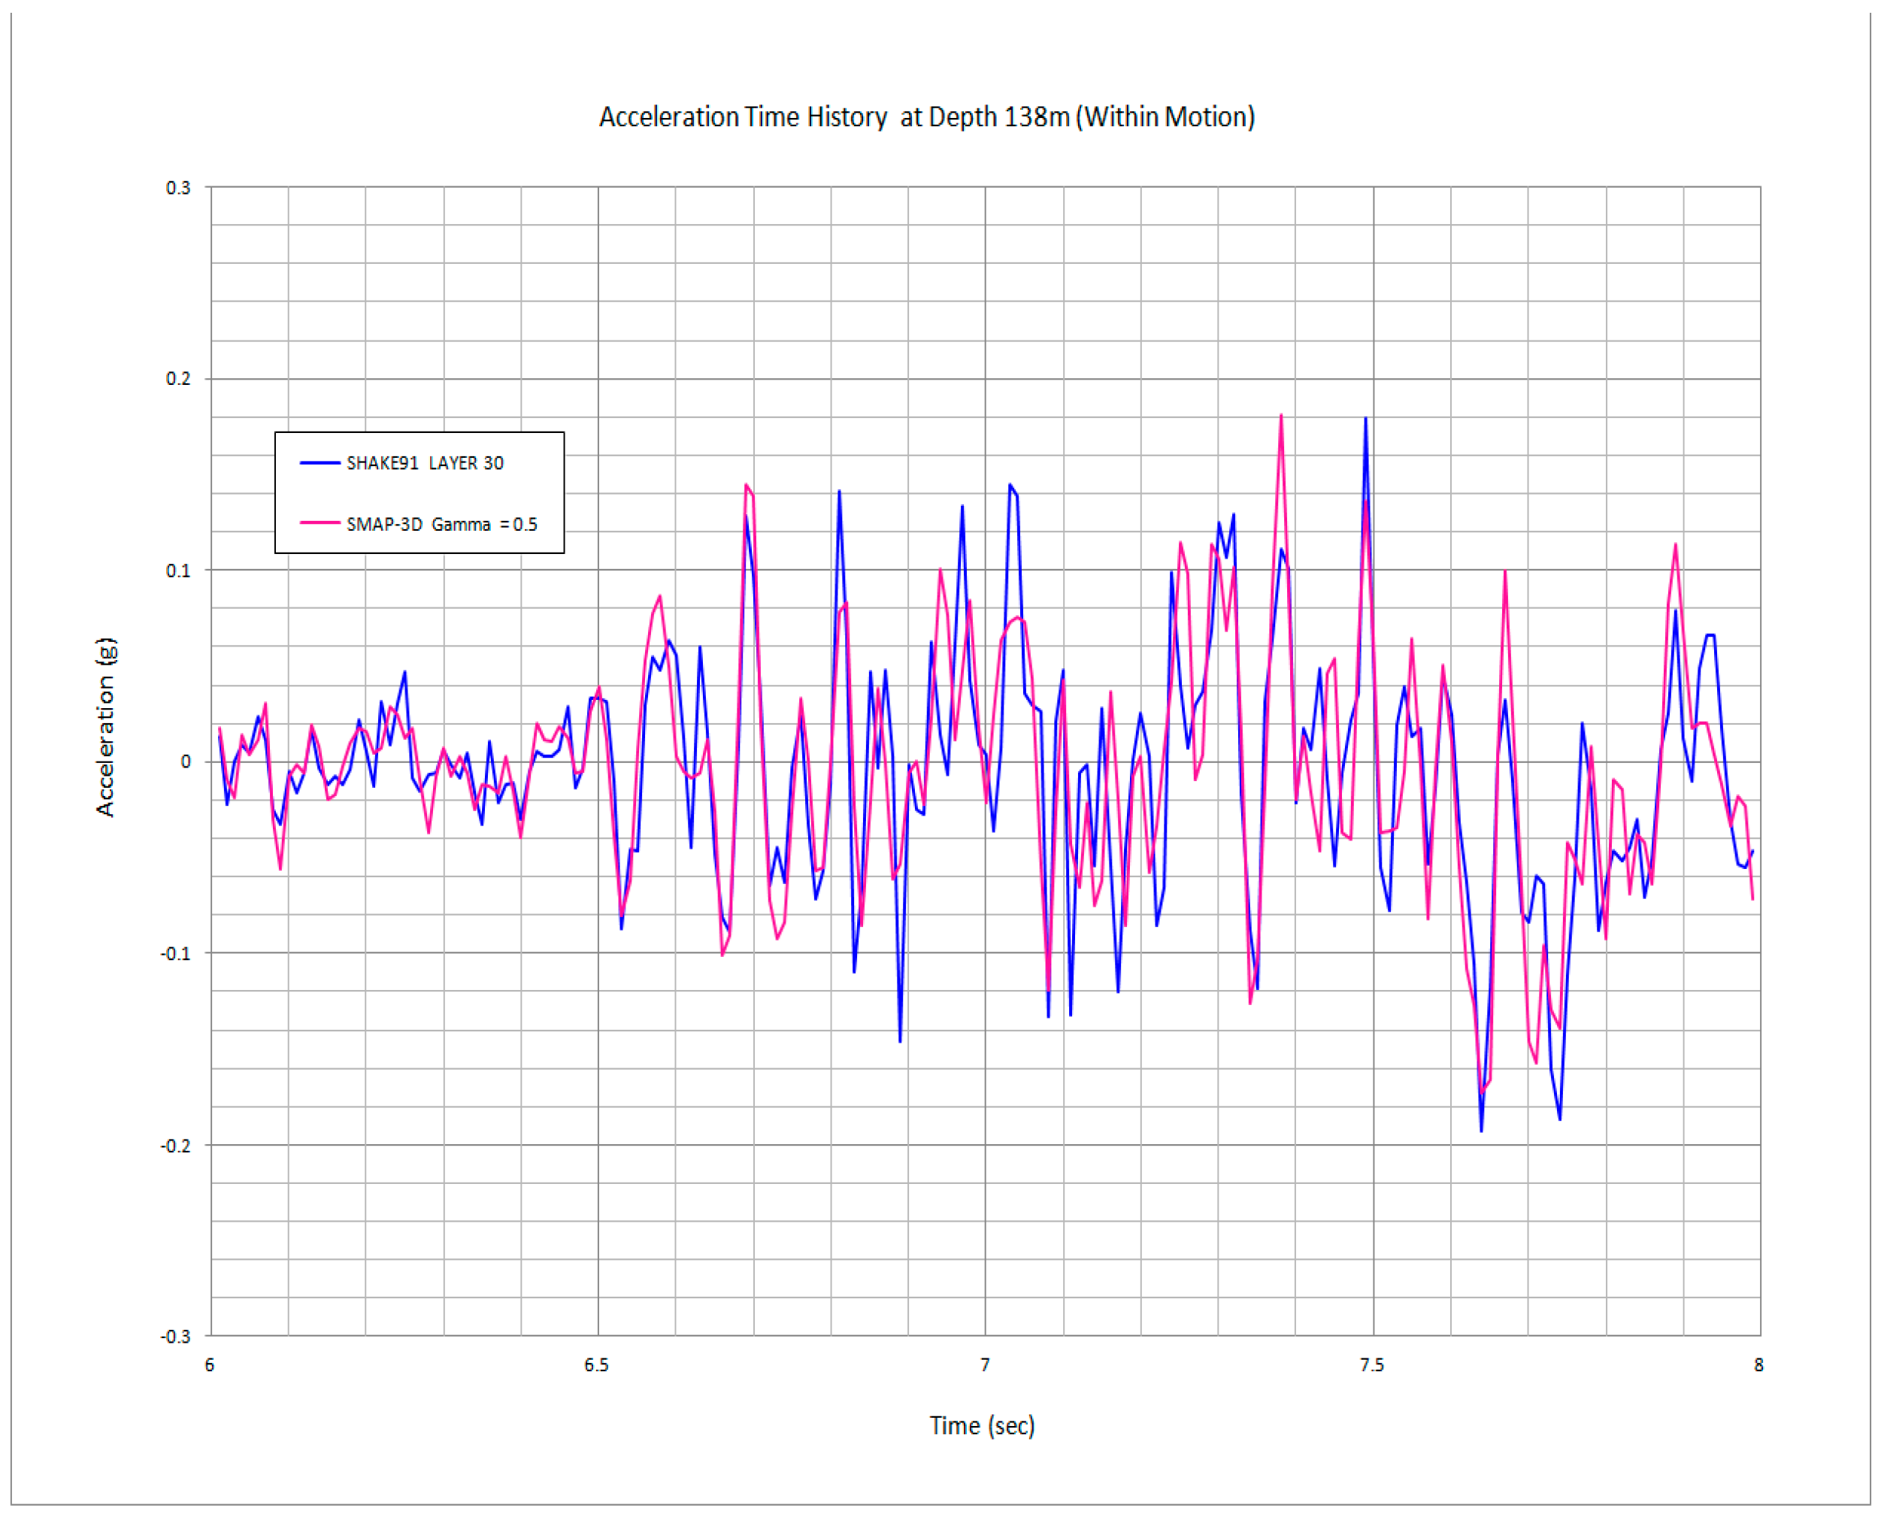Image resolution: width=1881 pixels, height=1520 pixels.
Task: Select the SHAKE91 LAYER 30 legend entry
Action: click(x=425, y=463)
